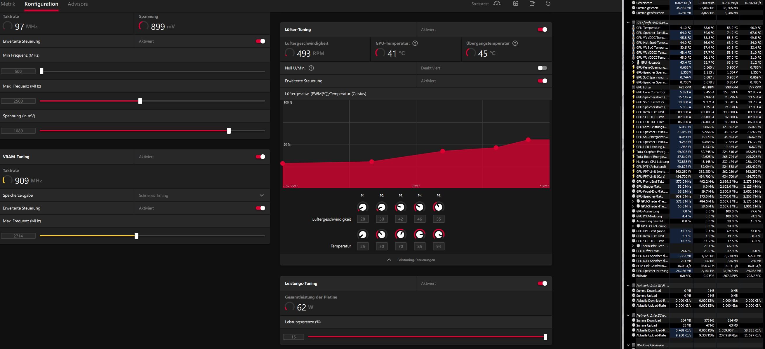Click the Stresstest gauge icon
Image resolution: width=765 pixels, height=349 pixels.
coord(497,4)
